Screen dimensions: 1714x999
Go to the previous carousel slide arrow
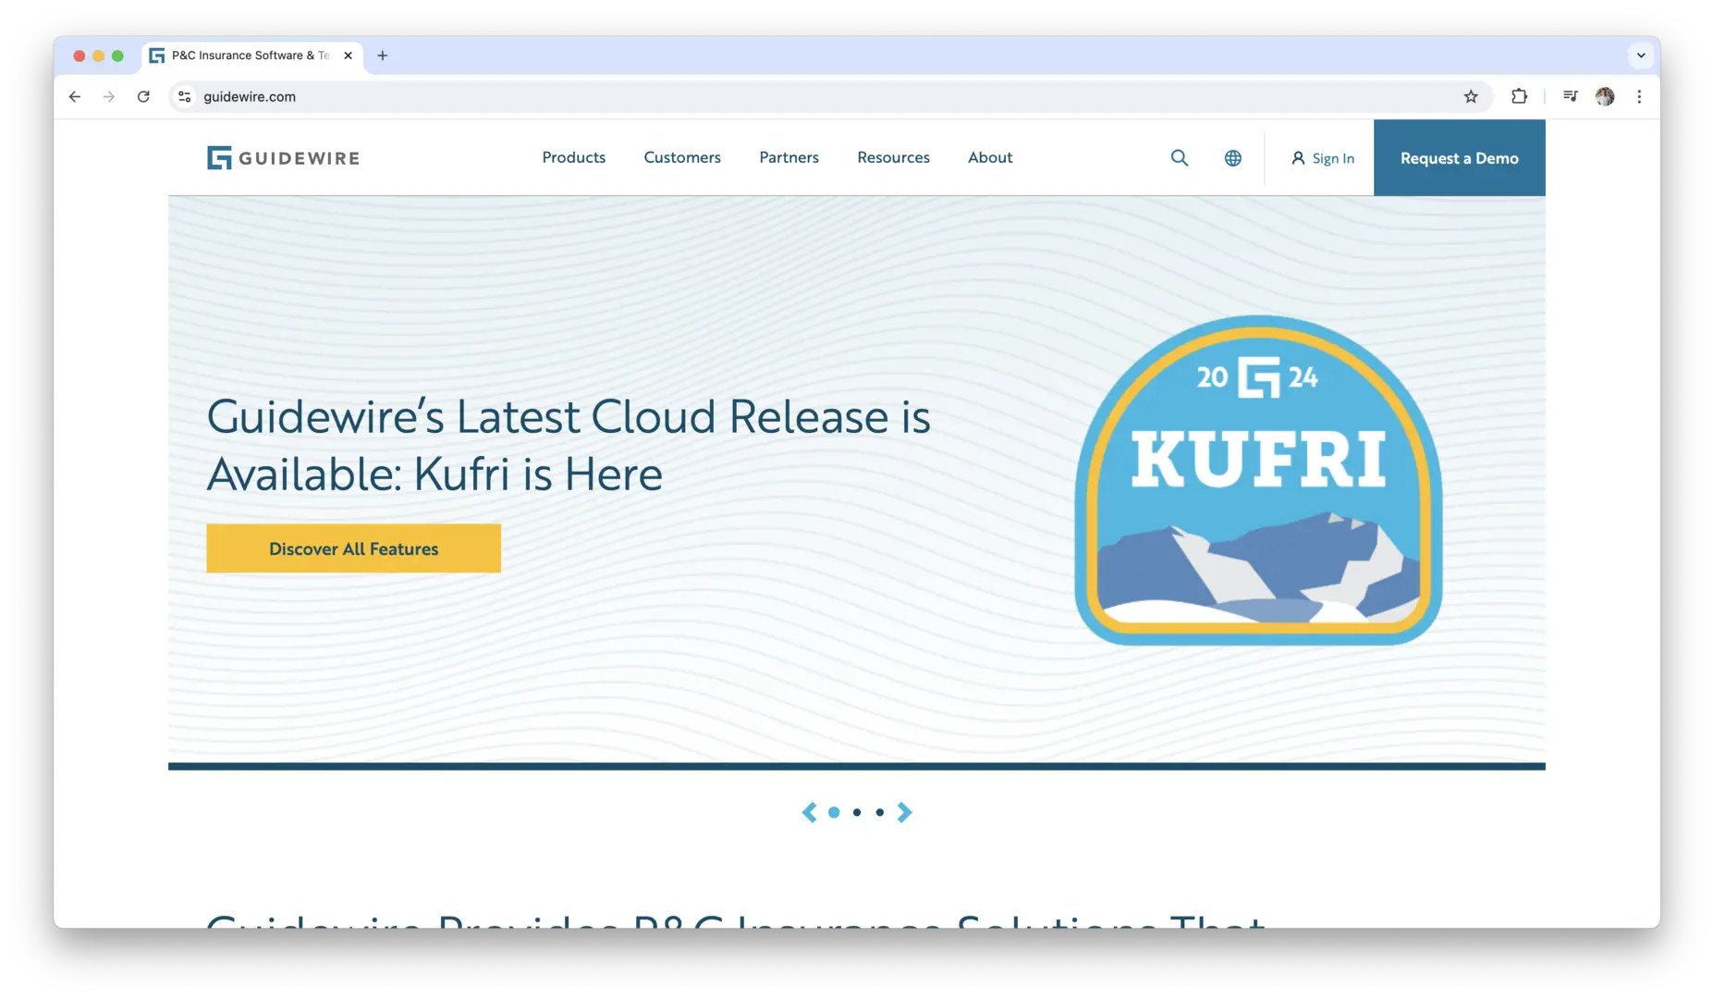click(x=809, y=812)
